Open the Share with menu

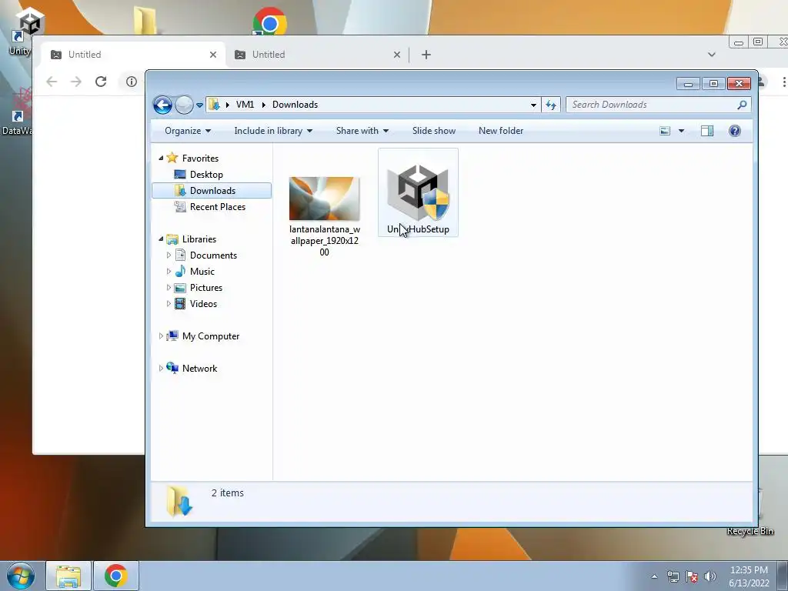[362, 131]
